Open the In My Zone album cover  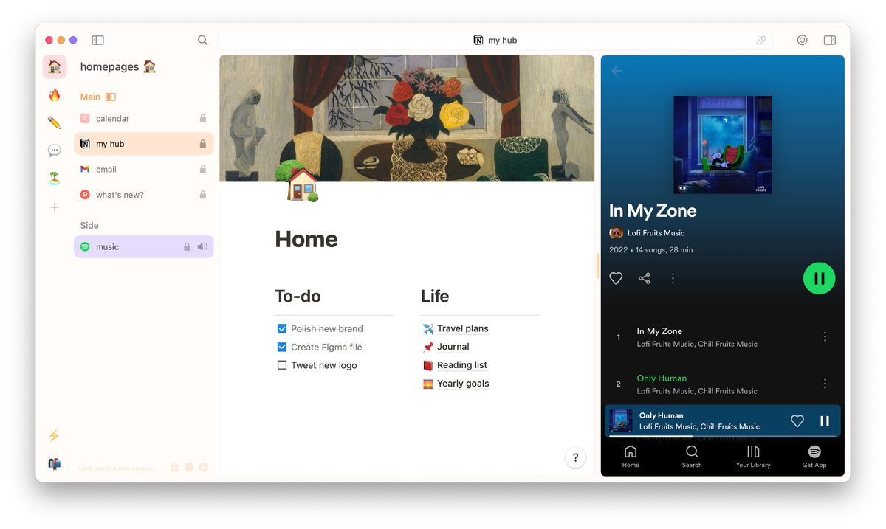(x=723, y=145)
